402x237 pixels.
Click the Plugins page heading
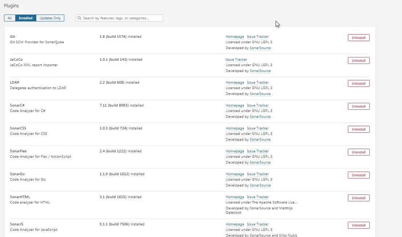pos(11,6)
